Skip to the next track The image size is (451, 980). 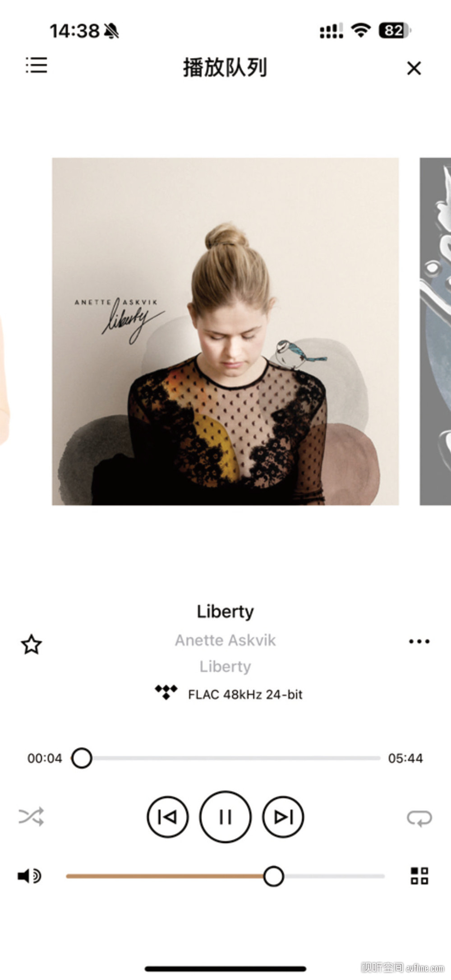(283, 817)
